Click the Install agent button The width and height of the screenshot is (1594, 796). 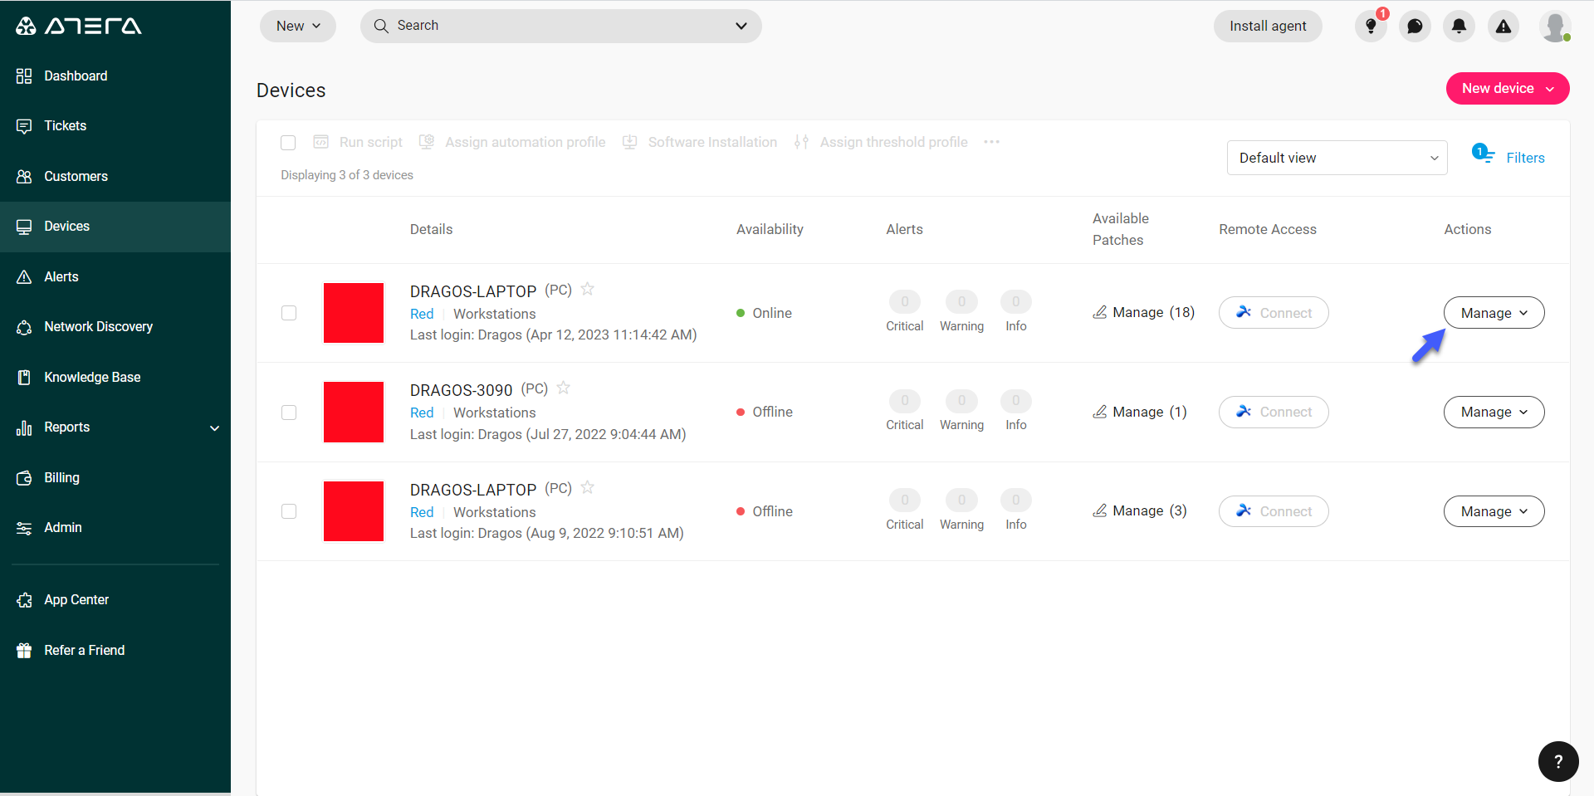pyautogui.click(x=1267, y=27)
